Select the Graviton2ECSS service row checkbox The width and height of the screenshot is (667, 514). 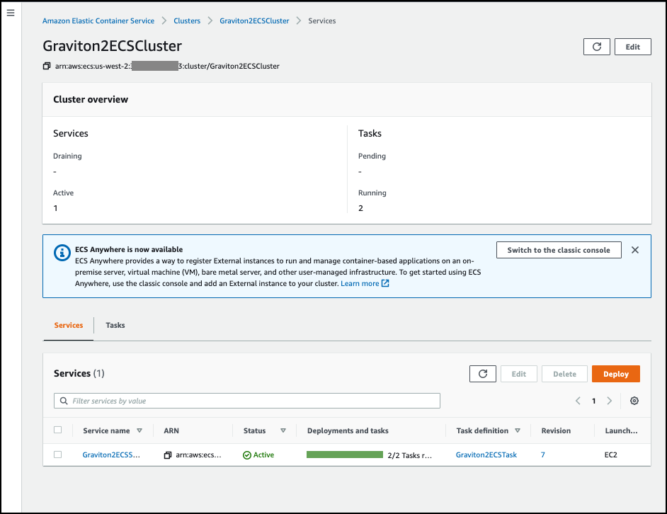pos(58,455)
